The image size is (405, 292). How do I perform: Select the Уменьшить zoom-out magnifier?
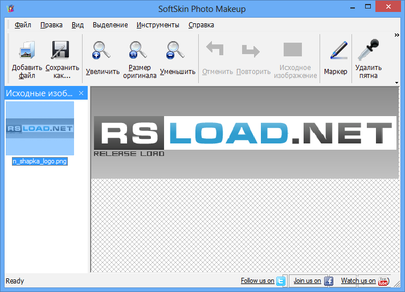coord(175,50)
